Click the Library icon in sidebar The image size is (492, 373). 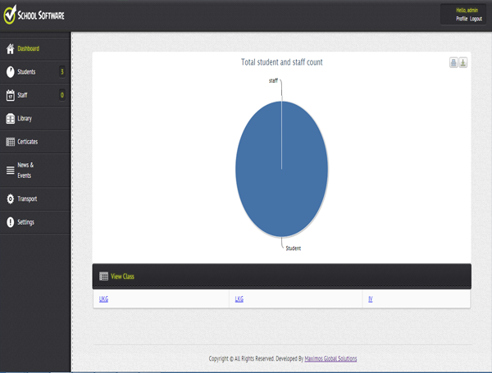(x=10, y=119)
